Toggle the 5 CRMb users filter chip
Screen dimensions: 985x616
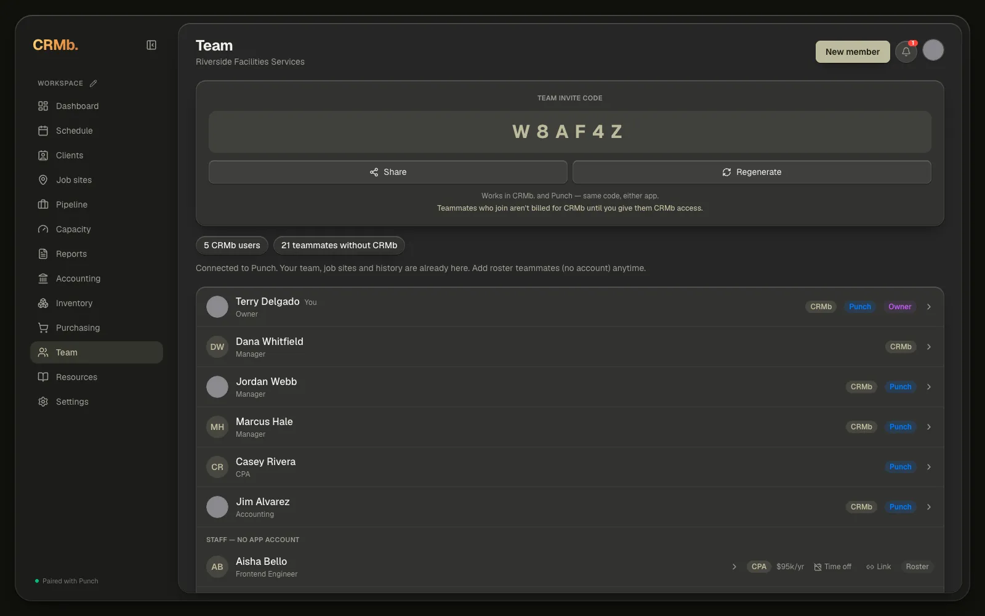[232, 245]
